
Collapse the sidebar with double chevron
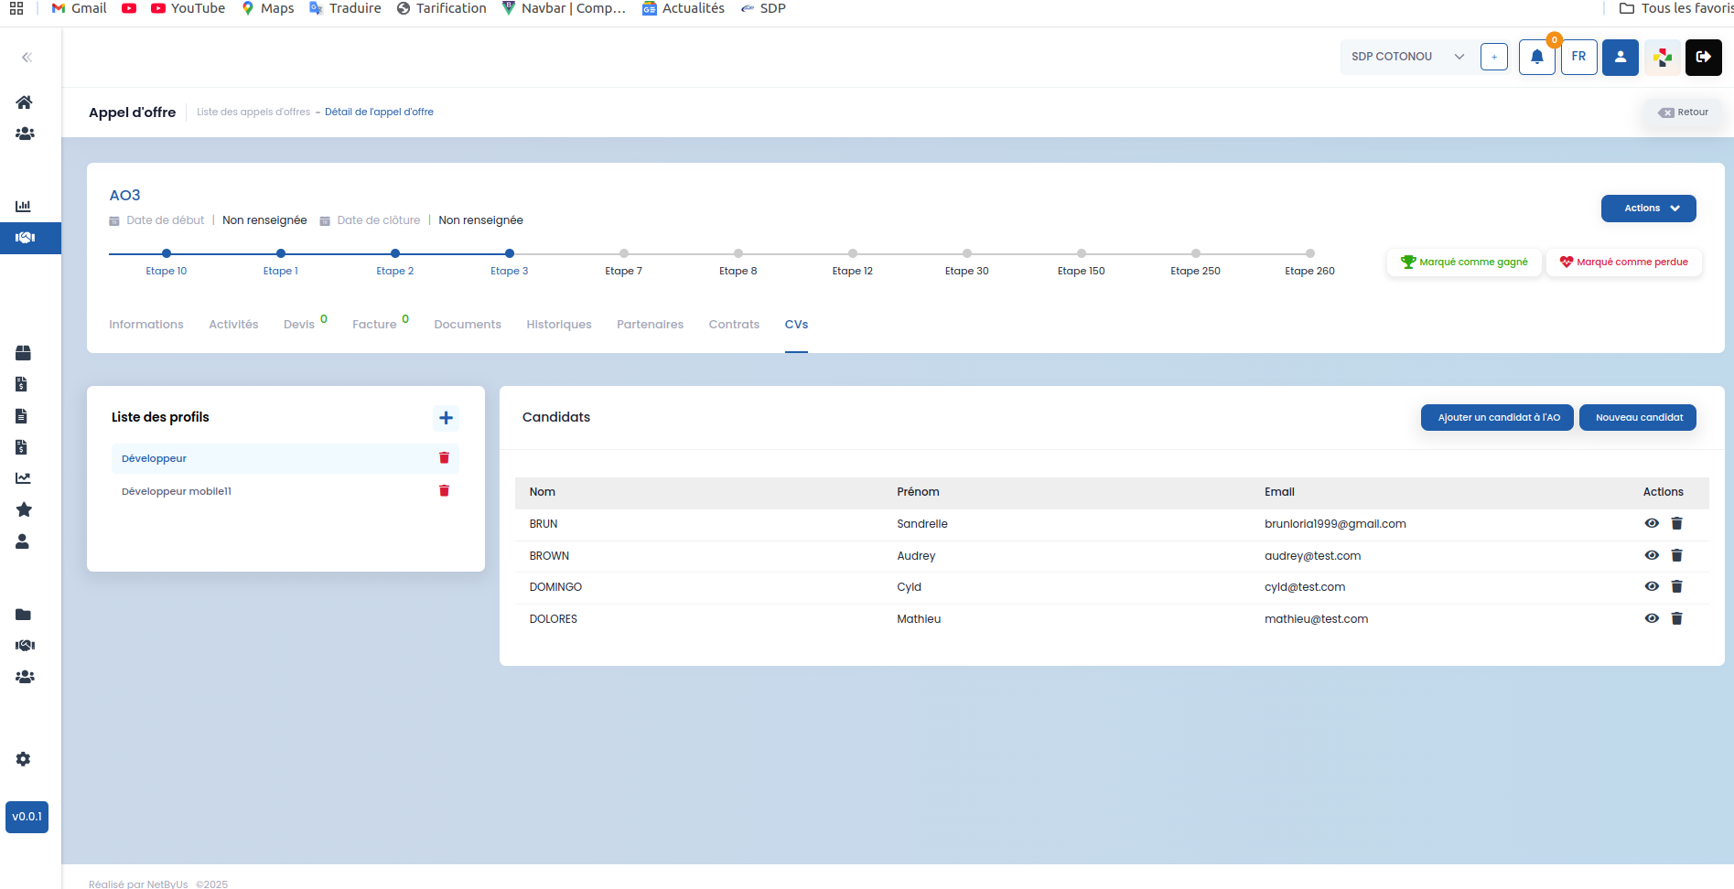[x=27, y=57]
